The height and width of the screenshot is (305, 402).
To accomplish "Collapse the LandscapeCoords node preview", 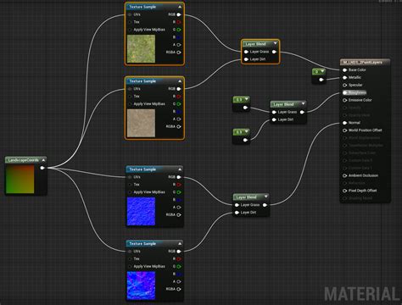I will [x=43, y=160].
